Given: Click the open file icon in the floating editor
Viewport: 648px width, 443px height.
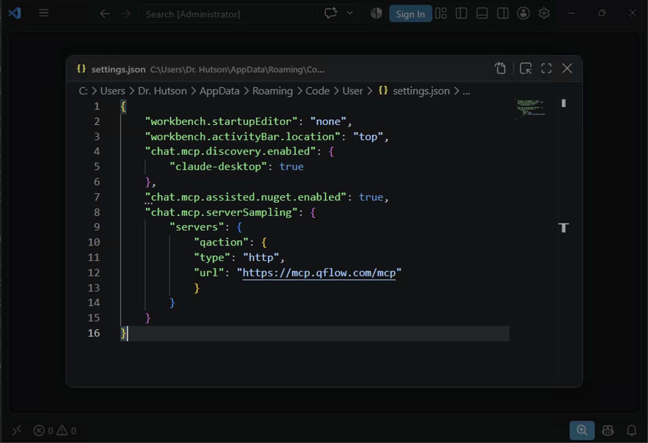Looking at the screenshot, I should [x=500, y=69].
